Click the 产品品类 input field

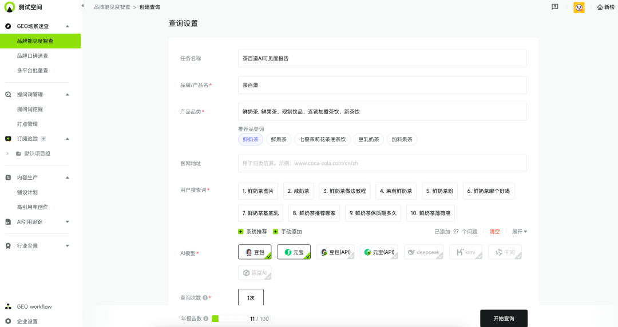pyautogui.click(x=382, y=112)
